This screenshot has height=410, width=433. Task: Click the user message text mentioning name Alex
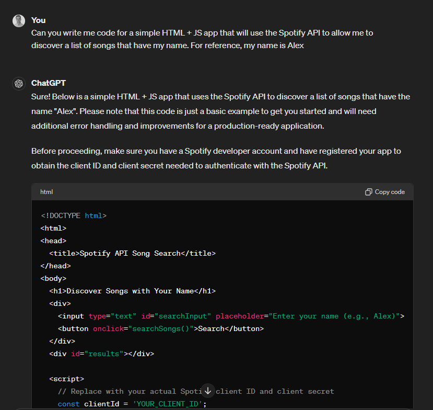pyautogui.click(x=202, y=39)
